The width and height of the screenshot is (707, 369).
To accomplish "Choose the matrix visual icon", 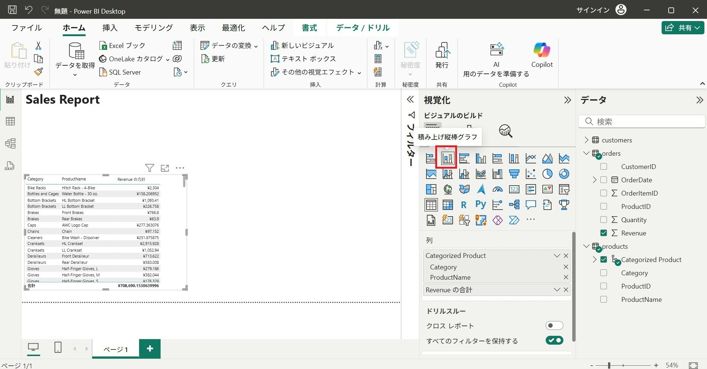I will (447, 204).
